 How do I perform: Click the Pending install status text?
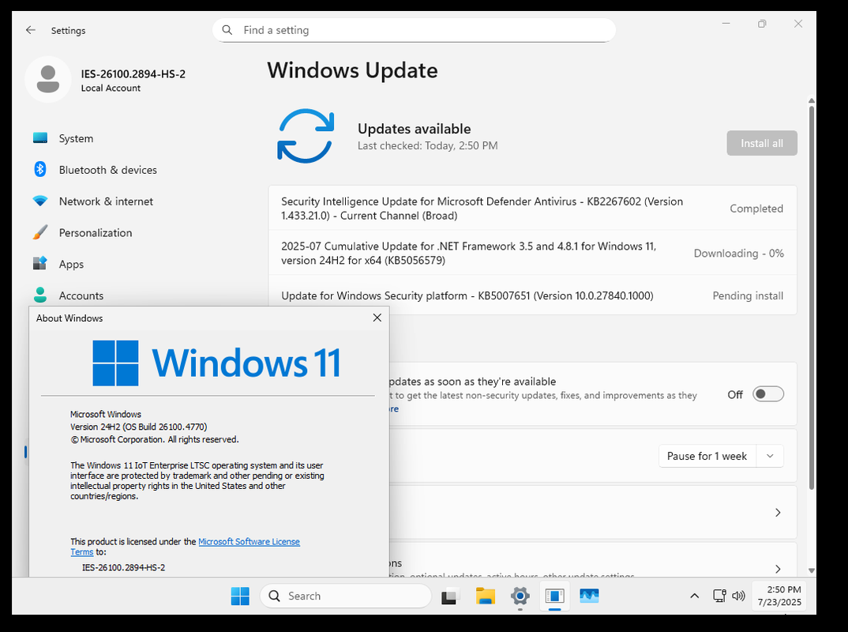coord(748,295)
